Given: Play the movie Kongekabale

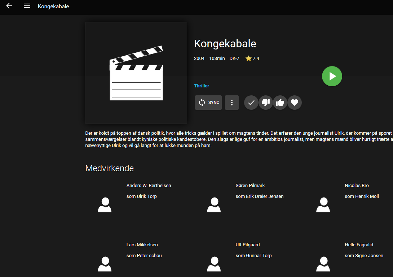Looking at the screenshot, I should [332, 76].
